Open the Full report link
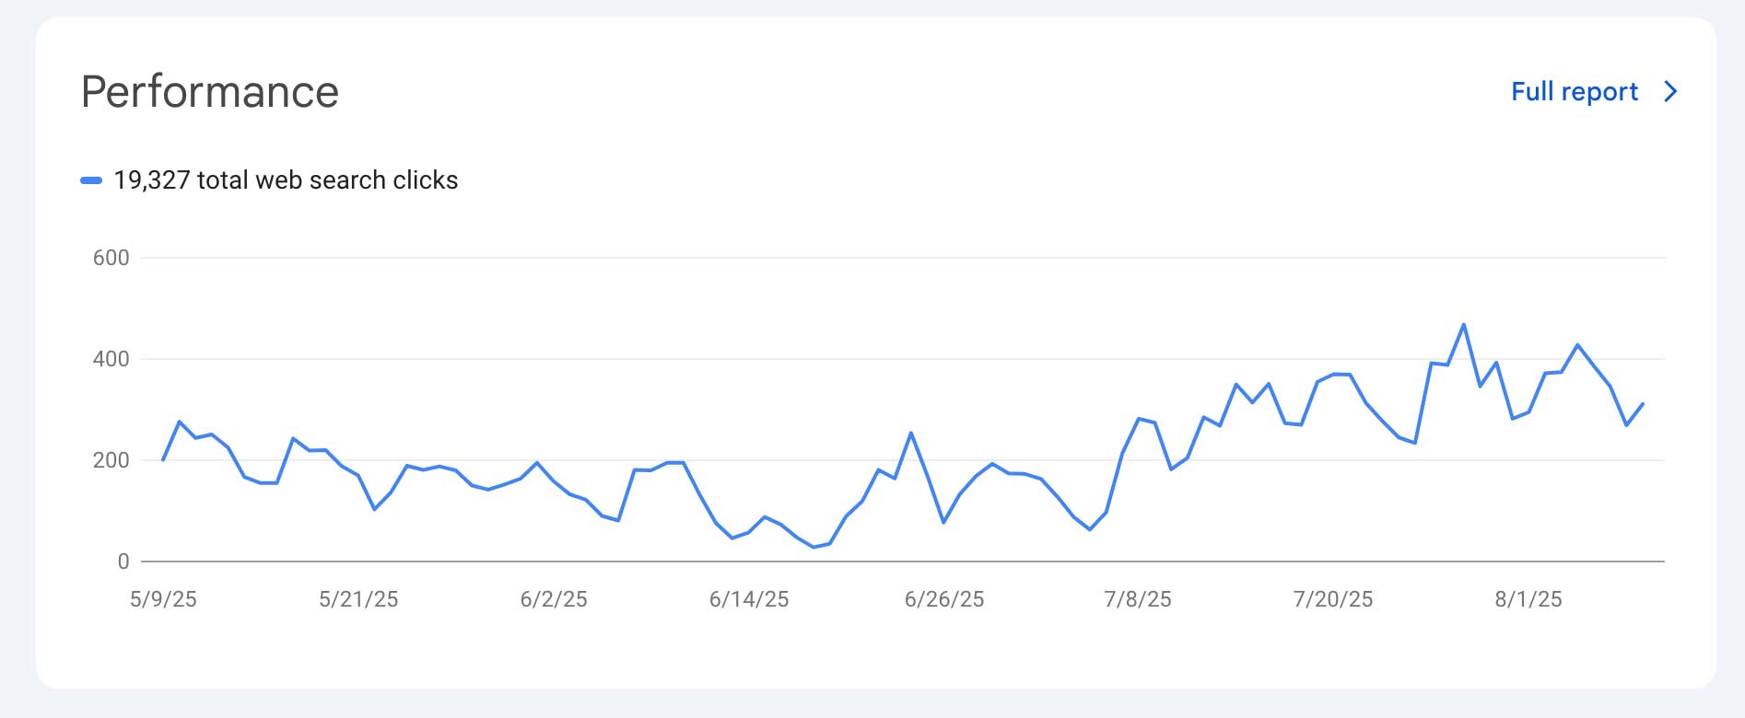The image size is (1745, 718). tap(1574, 92)
